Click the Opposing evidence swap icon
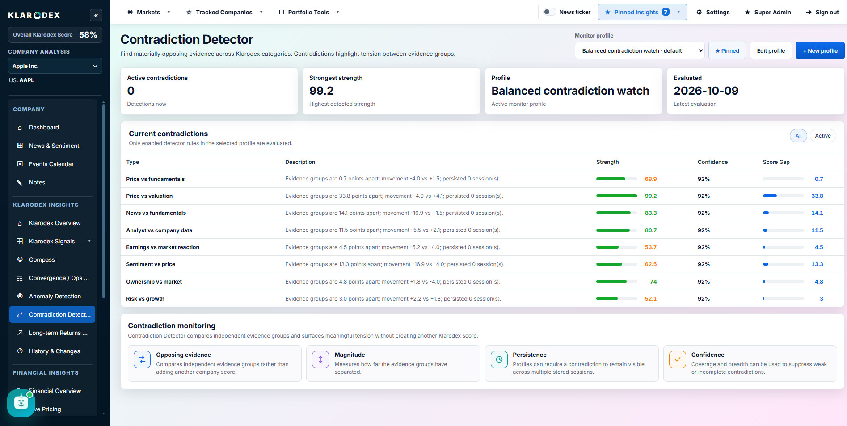Screen dimensions: 847x426 (x=142, y=359)
